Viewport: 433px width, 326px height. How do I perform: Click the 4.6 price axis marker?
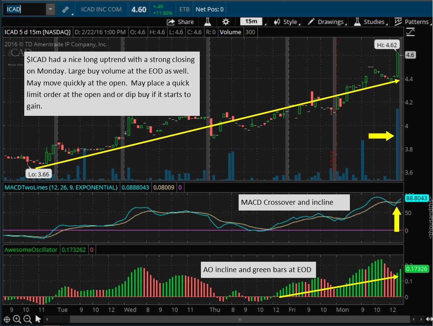pos(410,55)
